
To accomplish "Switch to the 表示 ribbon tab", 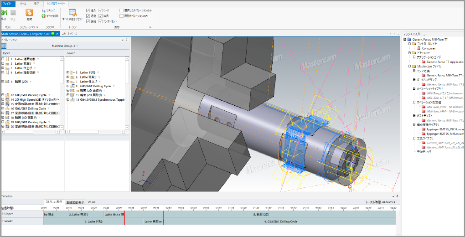I will click(36, 4).
